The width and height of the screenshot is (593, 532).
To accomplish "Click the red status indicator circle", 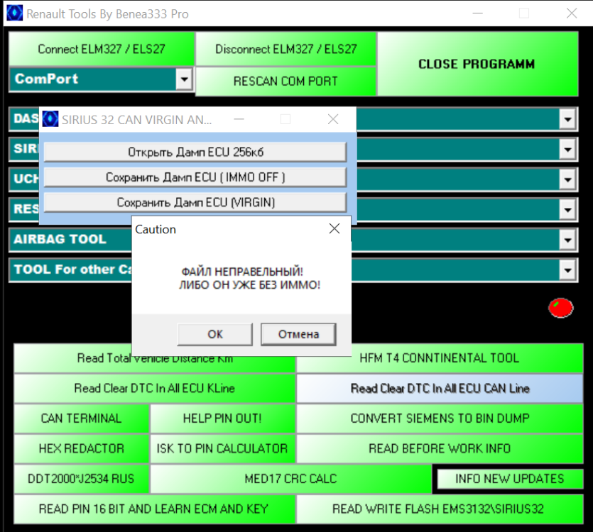I will coord(561,308).
